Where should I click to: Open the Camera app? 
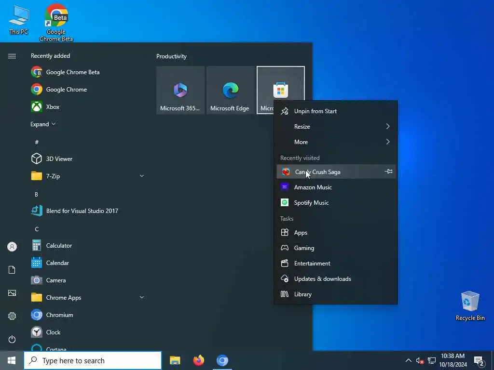click(x=88, y=280)
